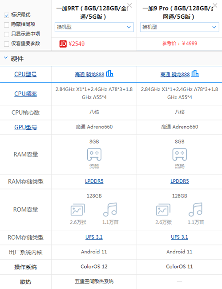The width and height of the screenshot is (222, 289).
Task: Open the 换机型 dropdown for 一加9 Pro
Action: click(x=180, y=27)
